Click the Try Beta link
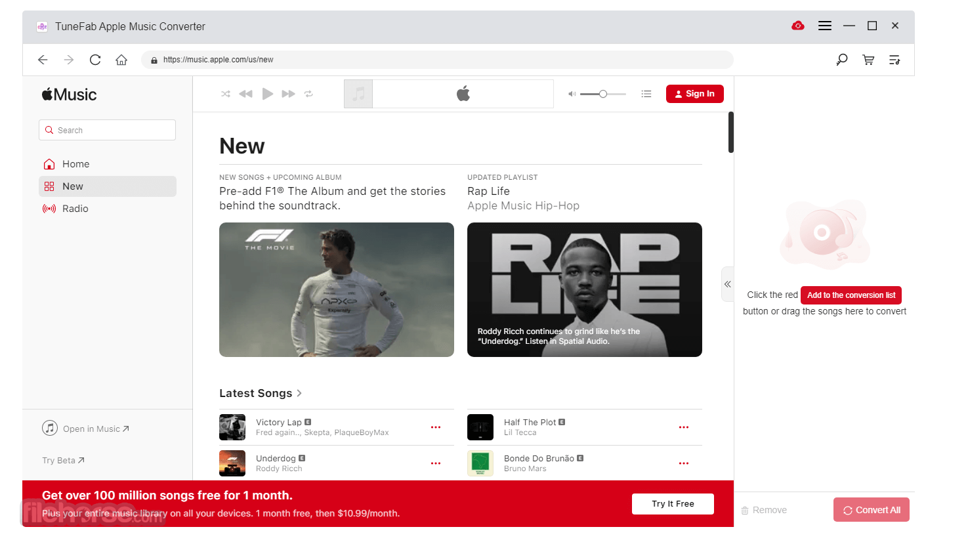The width and height of the screenshot is (968, 546). (x=63, y=461)
